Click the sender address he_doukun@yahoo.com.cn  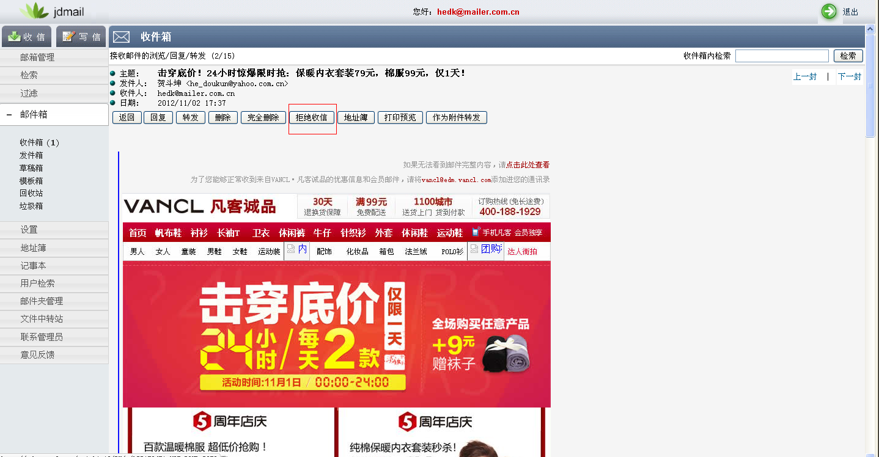(x=237, y=84)
